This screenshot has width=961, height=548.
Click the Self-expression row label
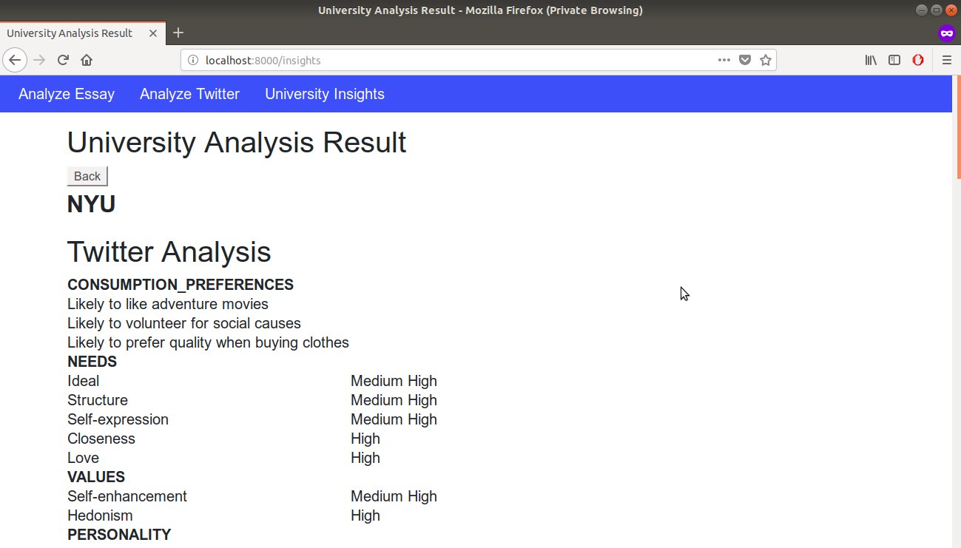click(x=118, y=419)
